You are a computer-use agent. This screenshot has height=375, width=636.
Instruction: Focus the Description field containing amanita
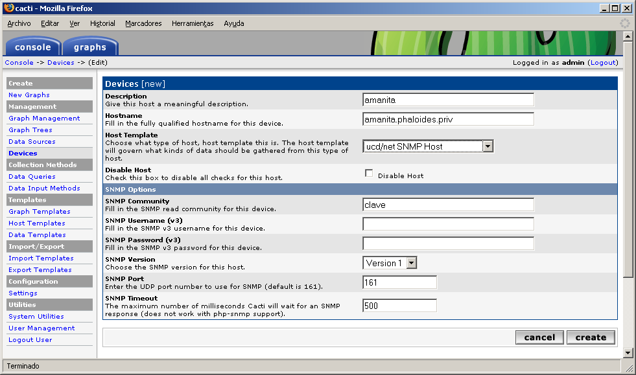pyautogui.click(x=448, y=100)
